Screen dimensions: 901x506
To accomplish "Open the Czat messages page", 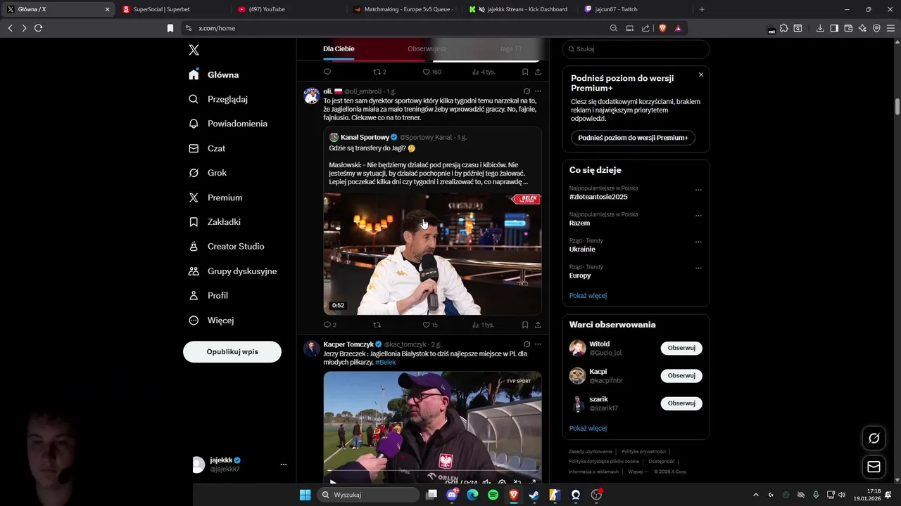I will [x=207, y=148].
